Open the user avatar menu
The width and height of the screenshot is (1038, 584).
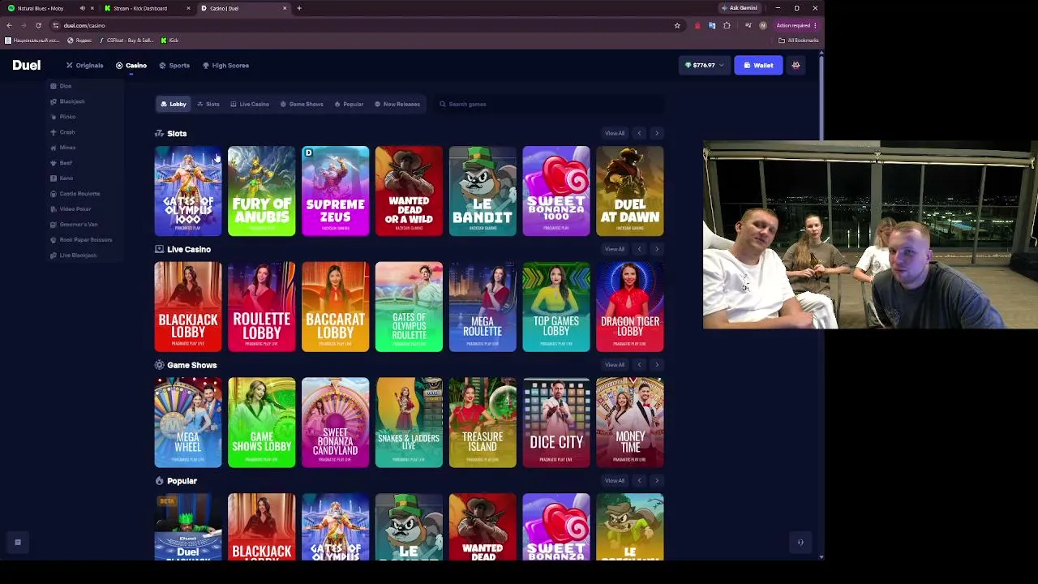point(796,66)
